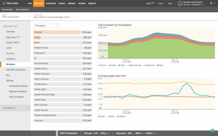Select the Mobile Firefox row
The width and height of the screenshot is (218, 136).
click(x=63, y=69)
